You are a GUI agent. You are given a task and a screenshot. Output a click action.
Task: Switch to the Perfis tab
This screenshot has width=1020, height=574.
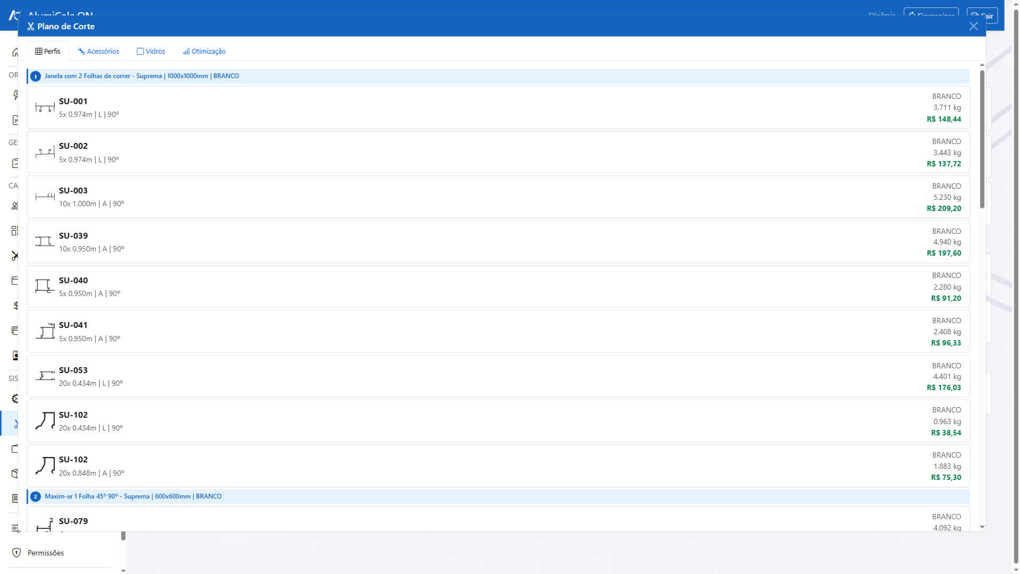pos(48,52)
